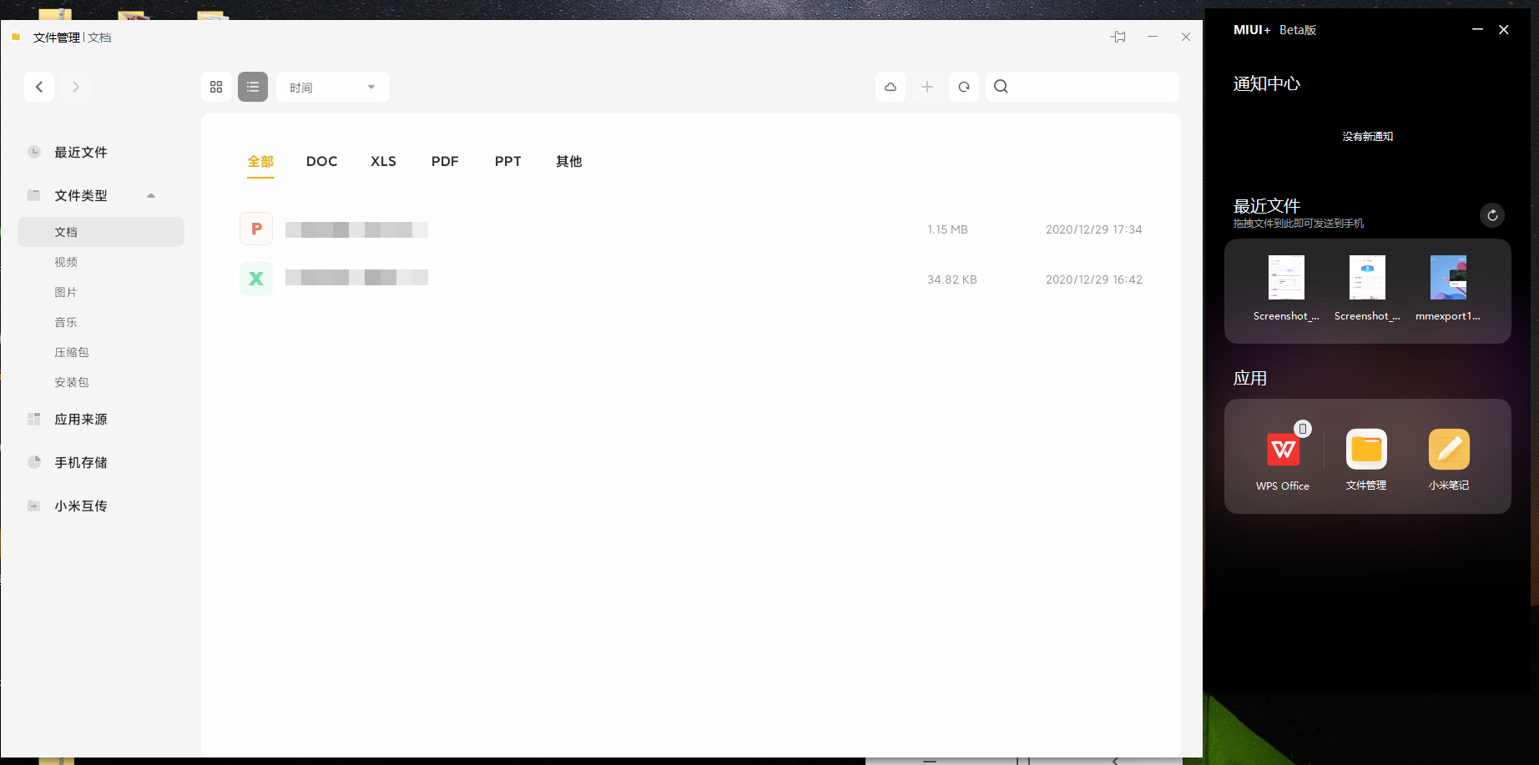The width and height of the screenshot is (1539, 765).
Task: Open first Screenshot thumbnail in MIUI+
Action: 1286,278
